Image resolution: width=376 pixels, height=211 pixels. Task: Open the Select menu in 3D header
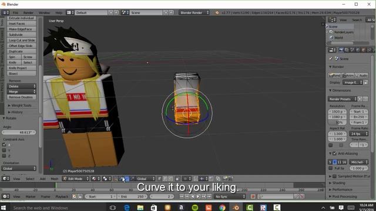click(x=30, y=179)
